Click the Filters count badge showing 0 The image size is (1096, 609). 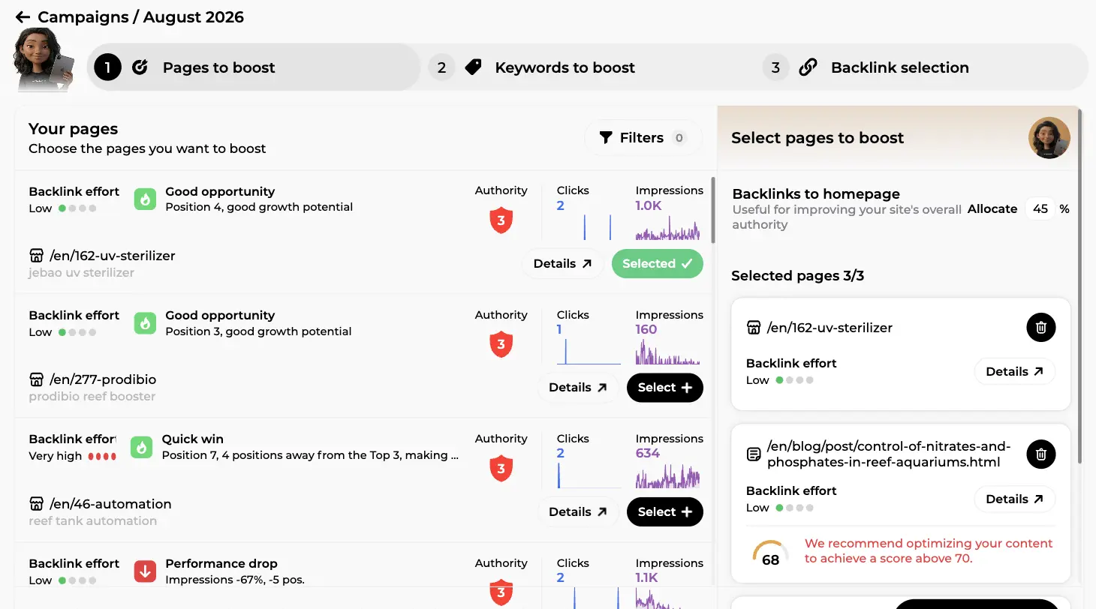coord(679,138)
